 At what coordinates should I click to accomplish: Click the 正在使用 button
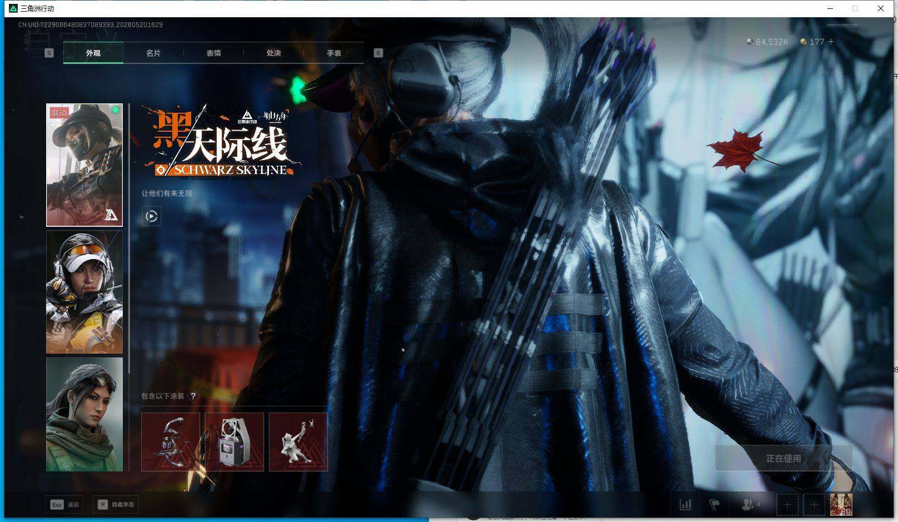(784, 459)
